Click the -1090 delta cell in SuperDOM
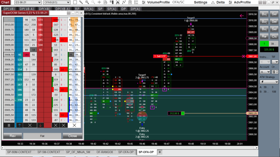 (56, 20)
